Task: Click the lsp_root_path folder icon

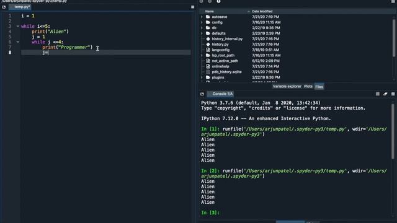Action: coord(208,55)
